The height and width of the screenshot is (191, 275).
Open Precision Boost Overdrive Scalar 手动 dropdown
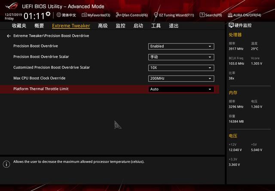[181, 57]
